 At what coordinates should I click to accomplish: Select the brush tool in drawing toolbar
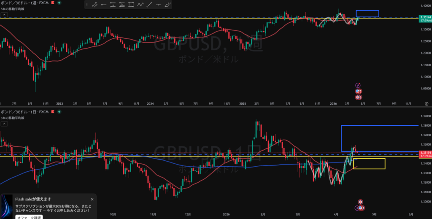(x=168, y=5)
